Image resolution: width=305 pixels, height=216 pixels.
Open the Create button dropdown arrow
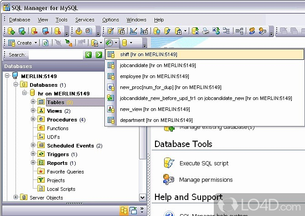point(36,42)
